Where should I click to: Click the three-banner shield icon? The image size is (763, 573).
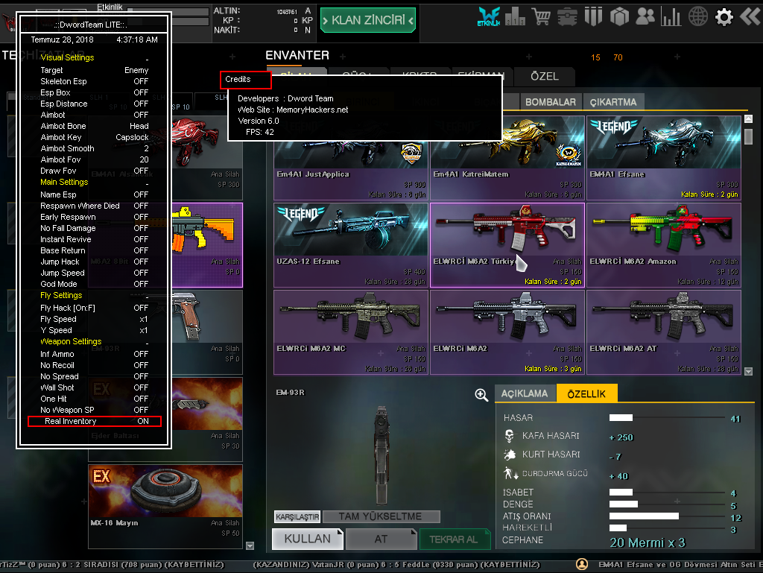[593, 17]
